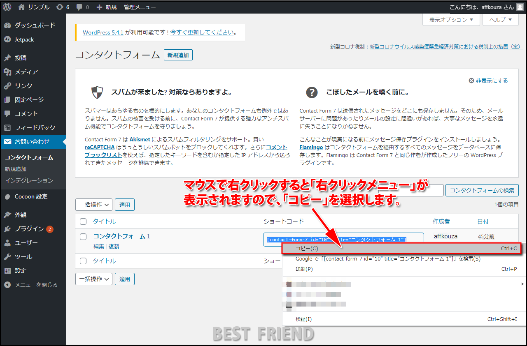Screen dimensions: 527x346
Task: Tick the checkbox for コンタクトフォーム 1
Action: click(x=83, y=237)
